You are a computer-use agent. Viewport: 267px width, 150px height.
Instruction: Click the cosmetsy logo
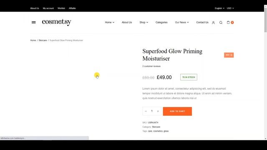click(56, 22)
